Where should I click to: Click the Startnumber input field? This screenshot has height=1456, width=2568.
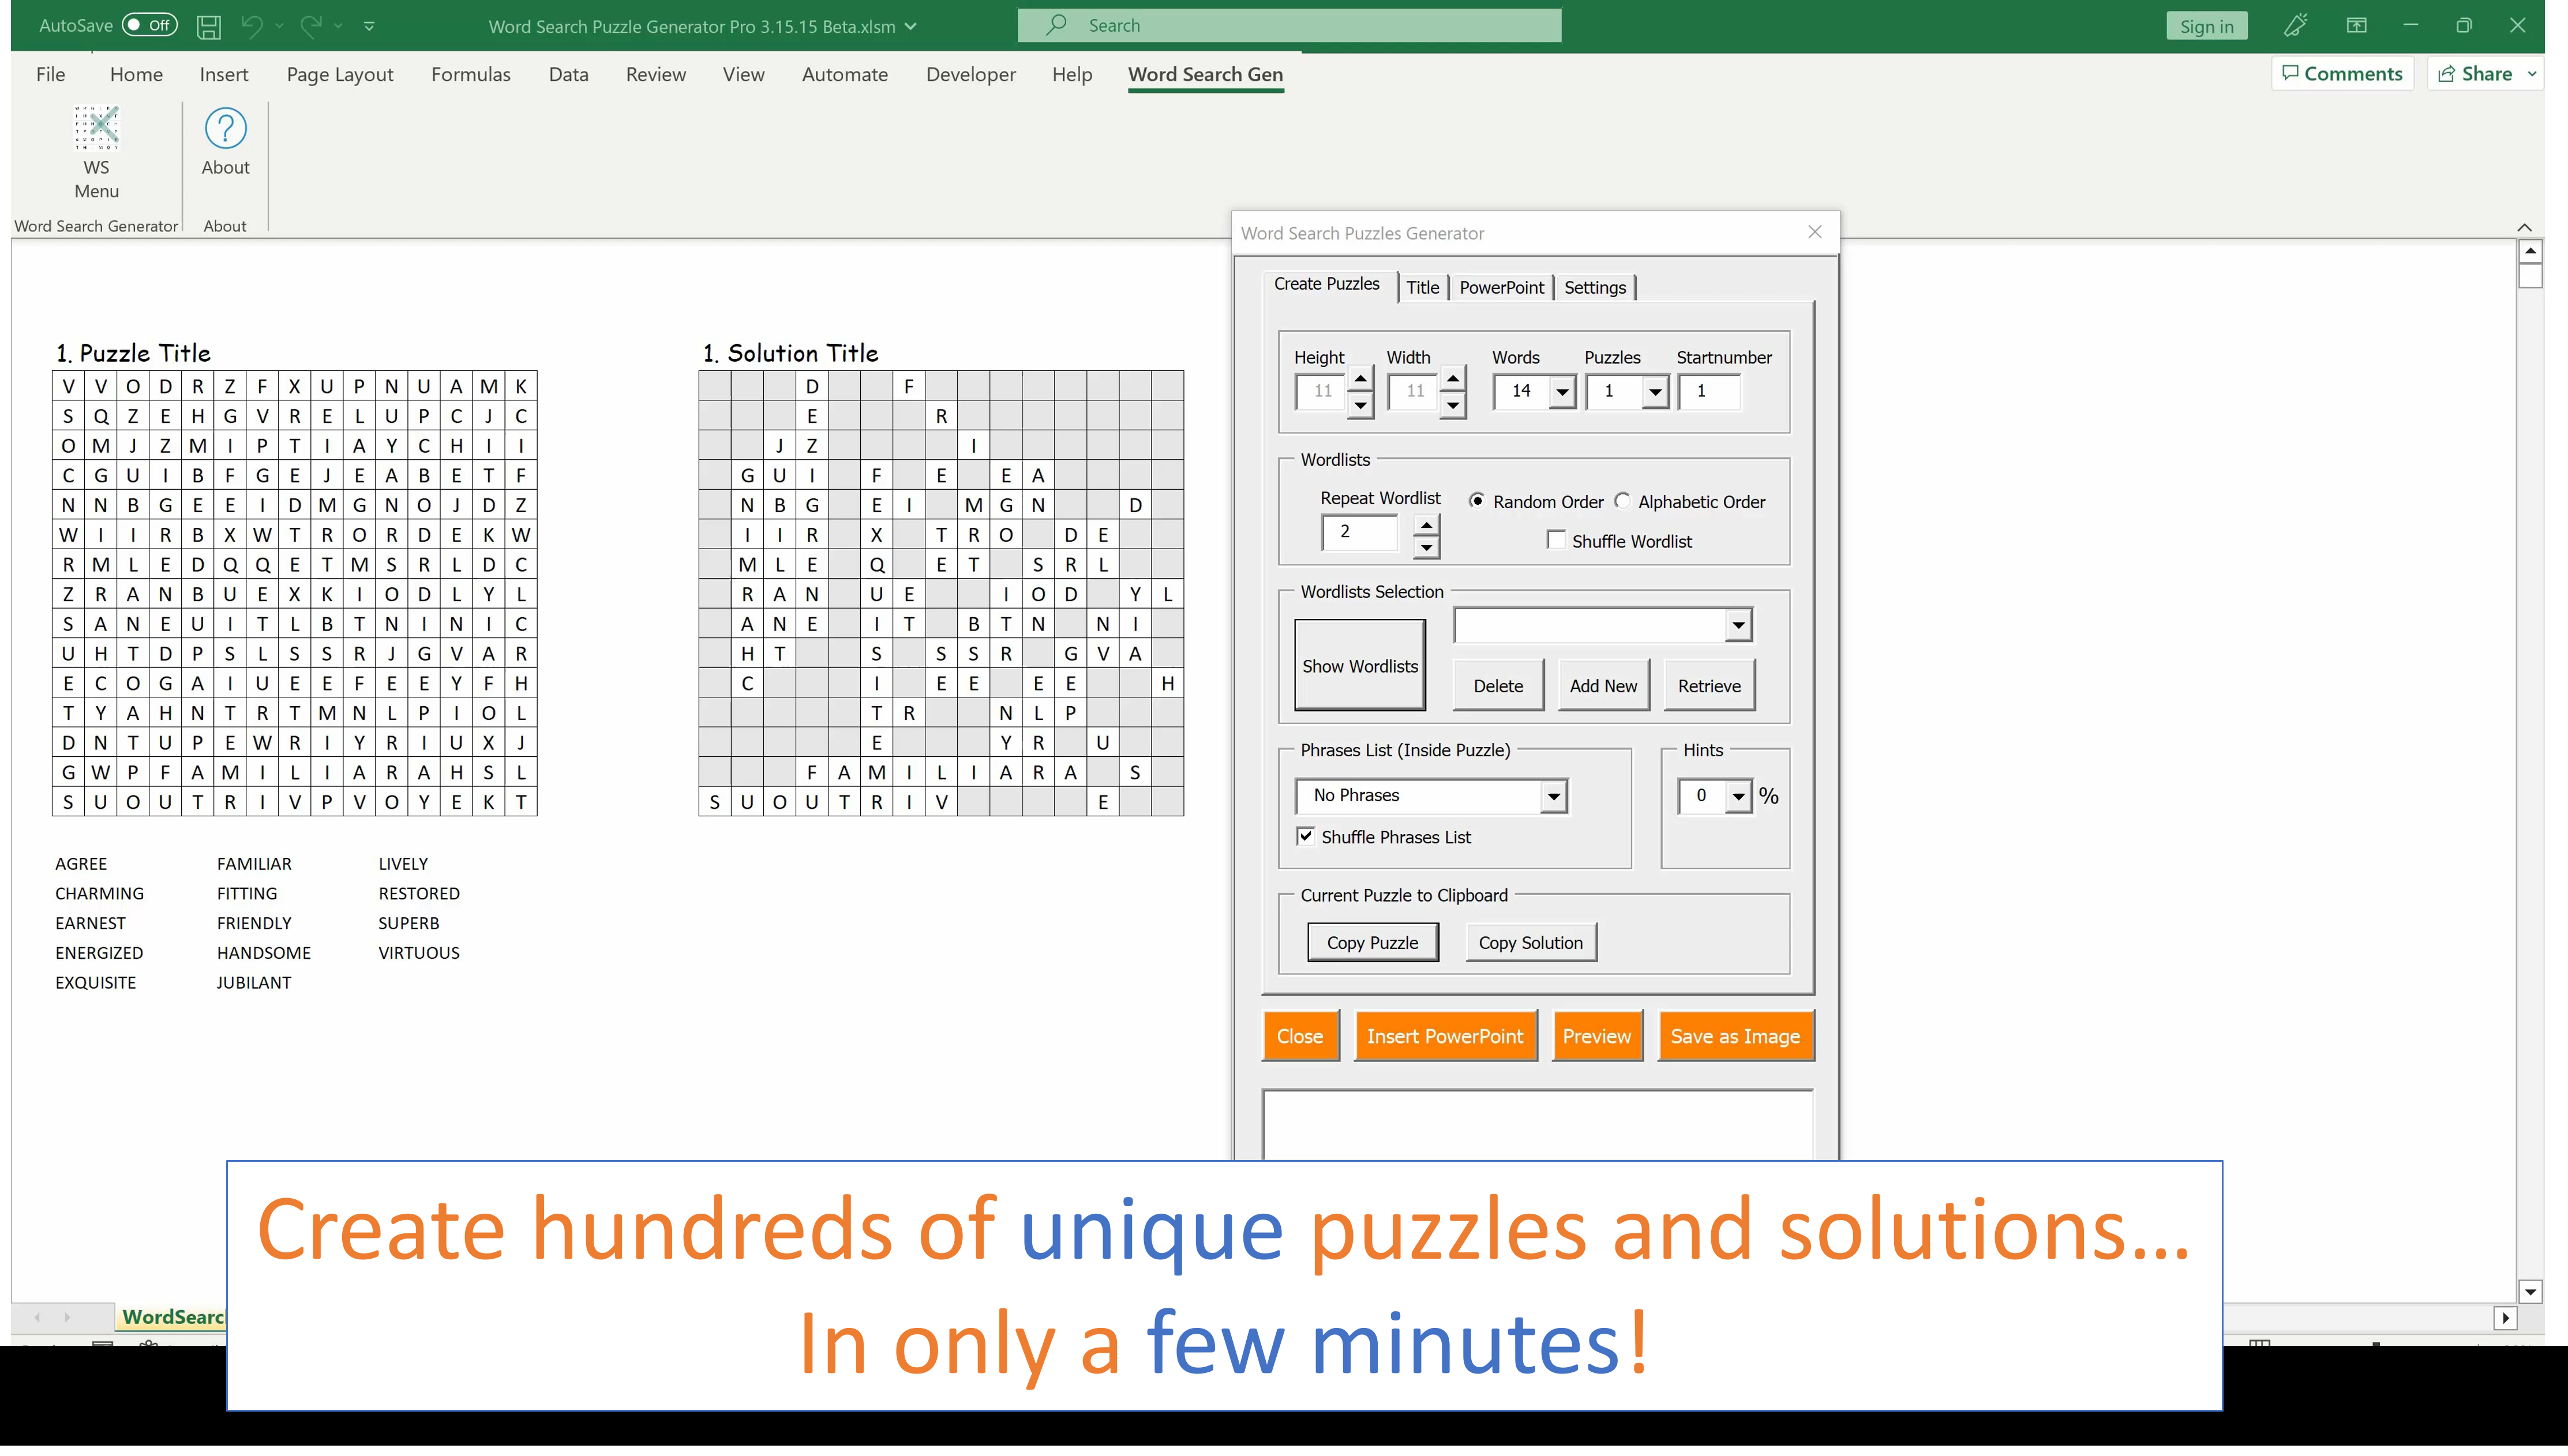point(1709,392)
